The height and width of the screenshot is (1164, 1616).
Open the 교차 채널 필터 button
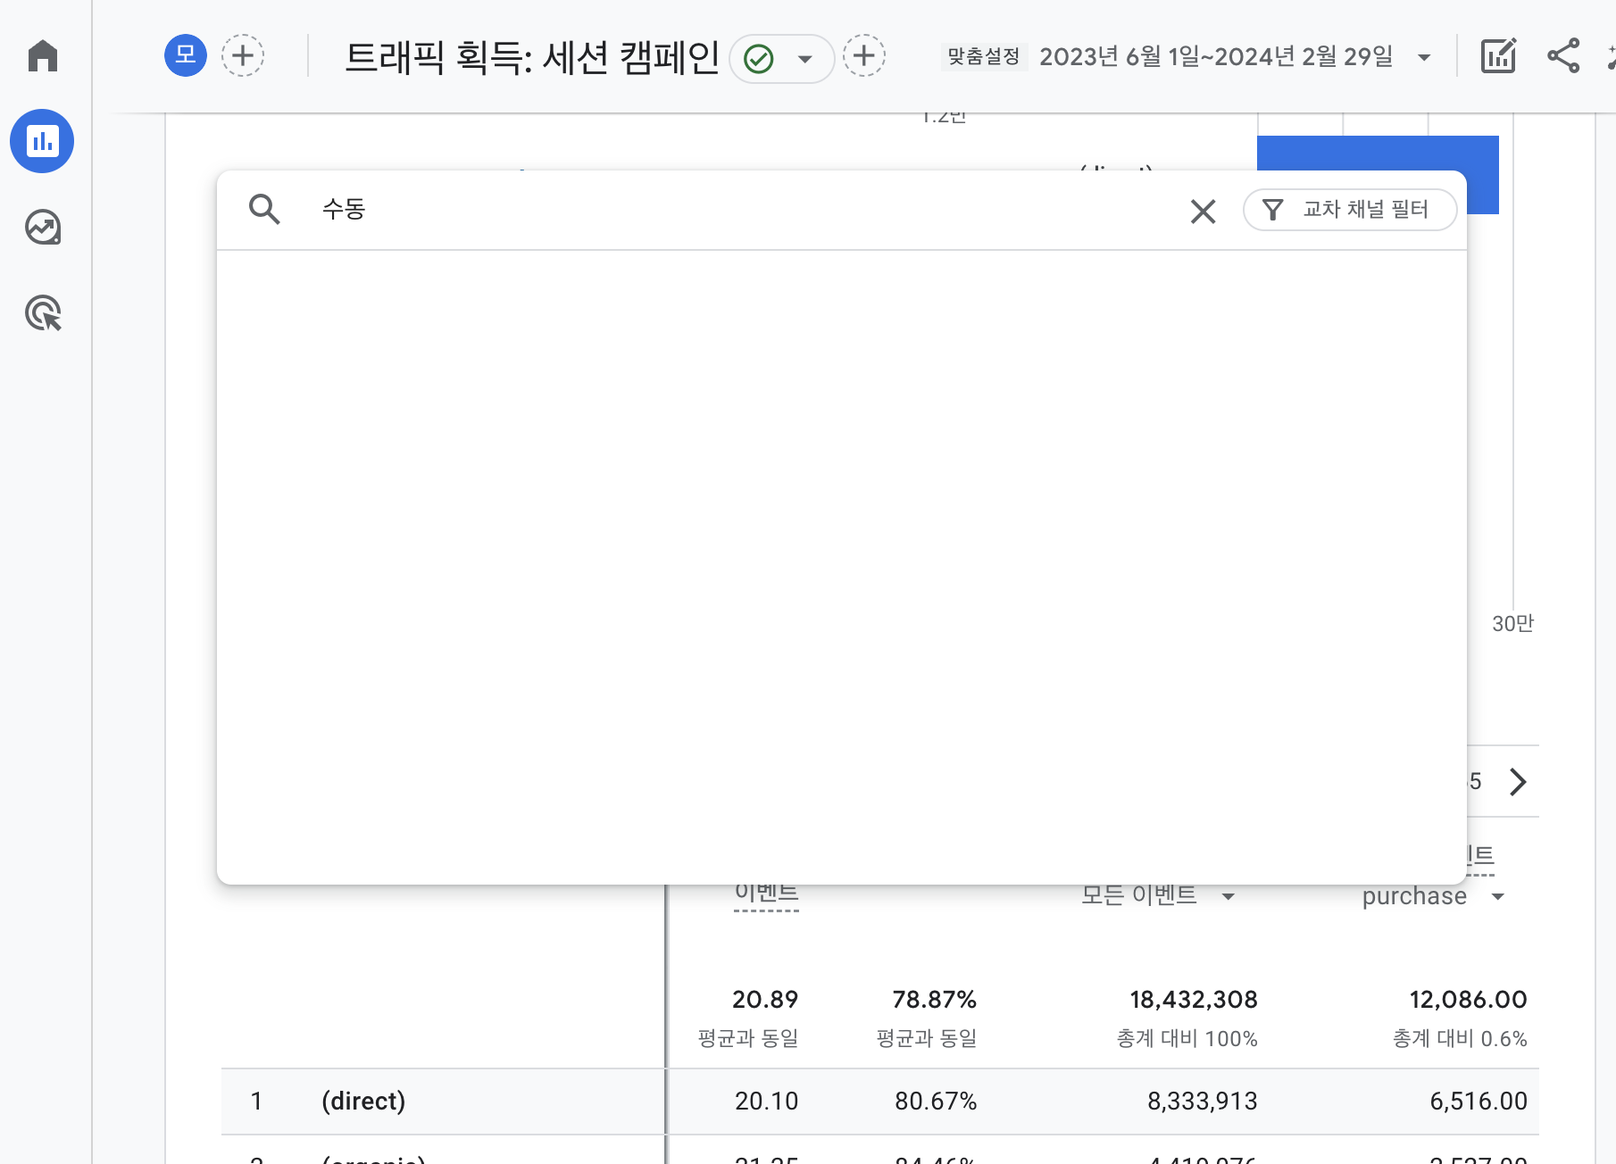[x=1350, y=210]
